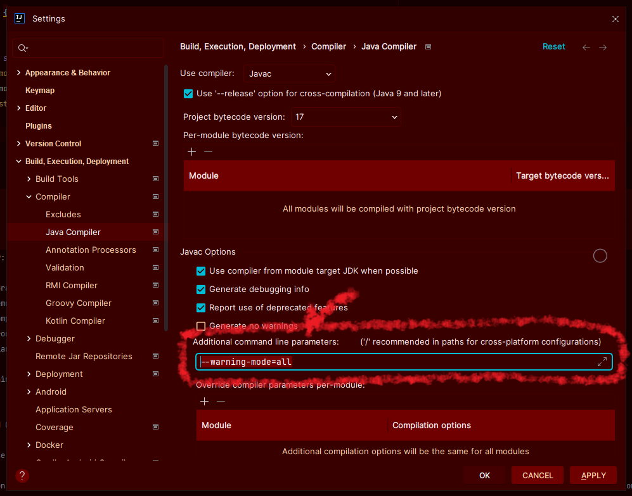632x496 pixels.
Task: Close the Settings dialog
Action: pos(615,19)
